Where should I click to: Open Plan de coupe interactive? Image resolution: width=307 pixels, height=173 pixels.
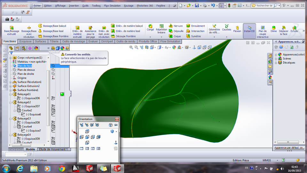pyautogui.click(x=263, y=32)
